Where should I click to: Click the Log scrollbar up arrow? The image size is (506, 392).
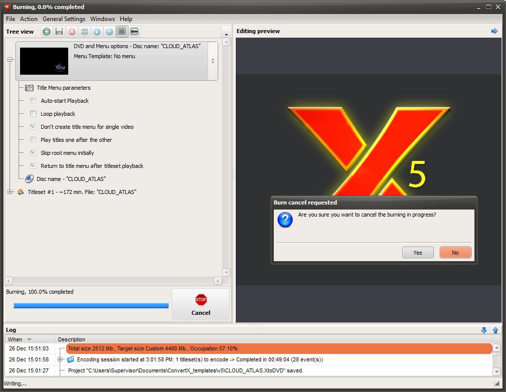click(496, 347)
